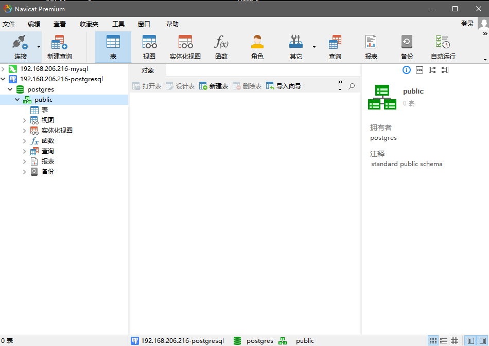Open the Window (窗口) menu
This screenshot has width=489, height=346.
click(144, 24)
